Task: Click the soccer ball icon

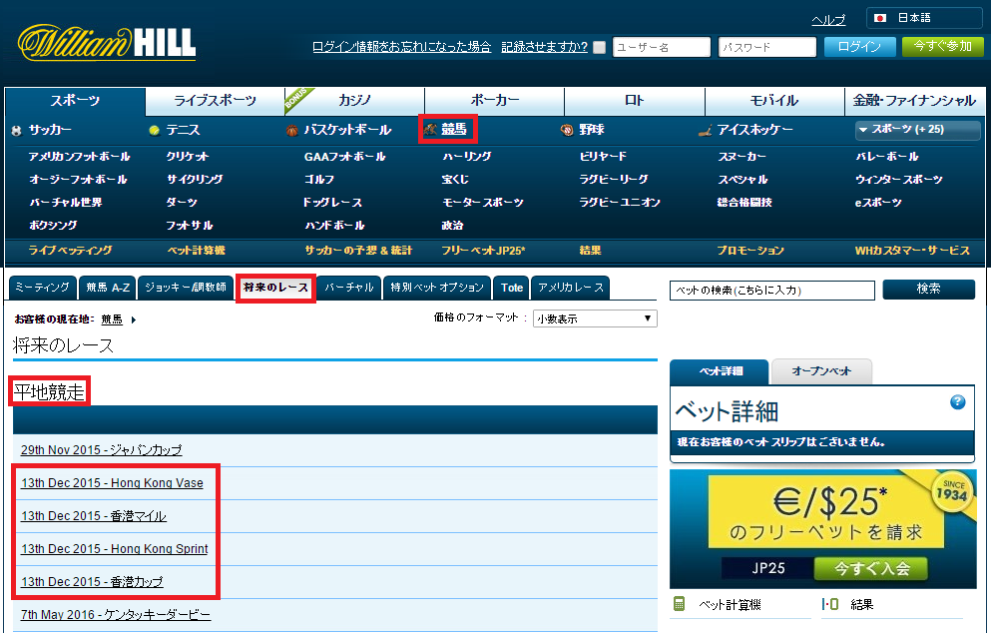Action: pyautogui.click(x=16, y=130)
